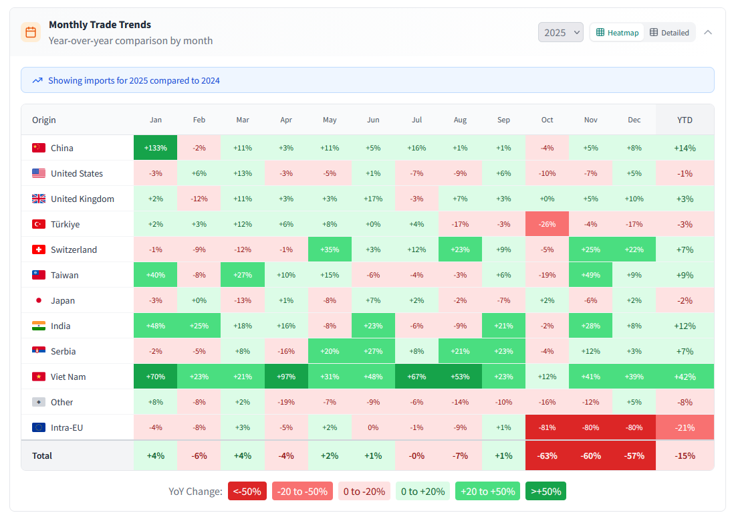Viewport: 734px width, 521px height.
Task: Click the United Kingdom flag icon
Action: [39, 198]
